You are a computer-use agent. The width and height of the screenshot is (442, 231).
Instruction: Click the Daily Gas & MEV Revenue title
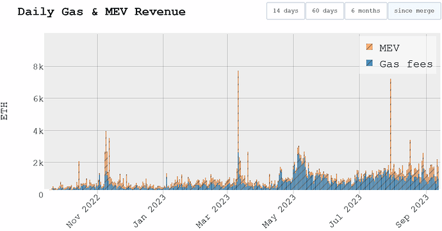(101, 12)
